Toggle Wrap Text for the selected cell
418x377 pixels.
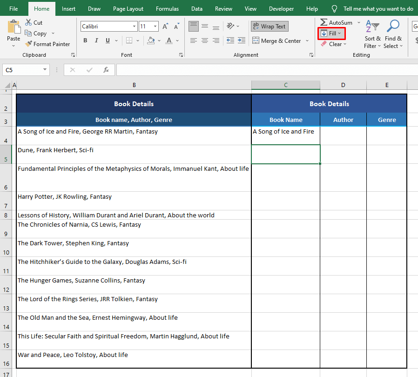click(x=269, y=26)
